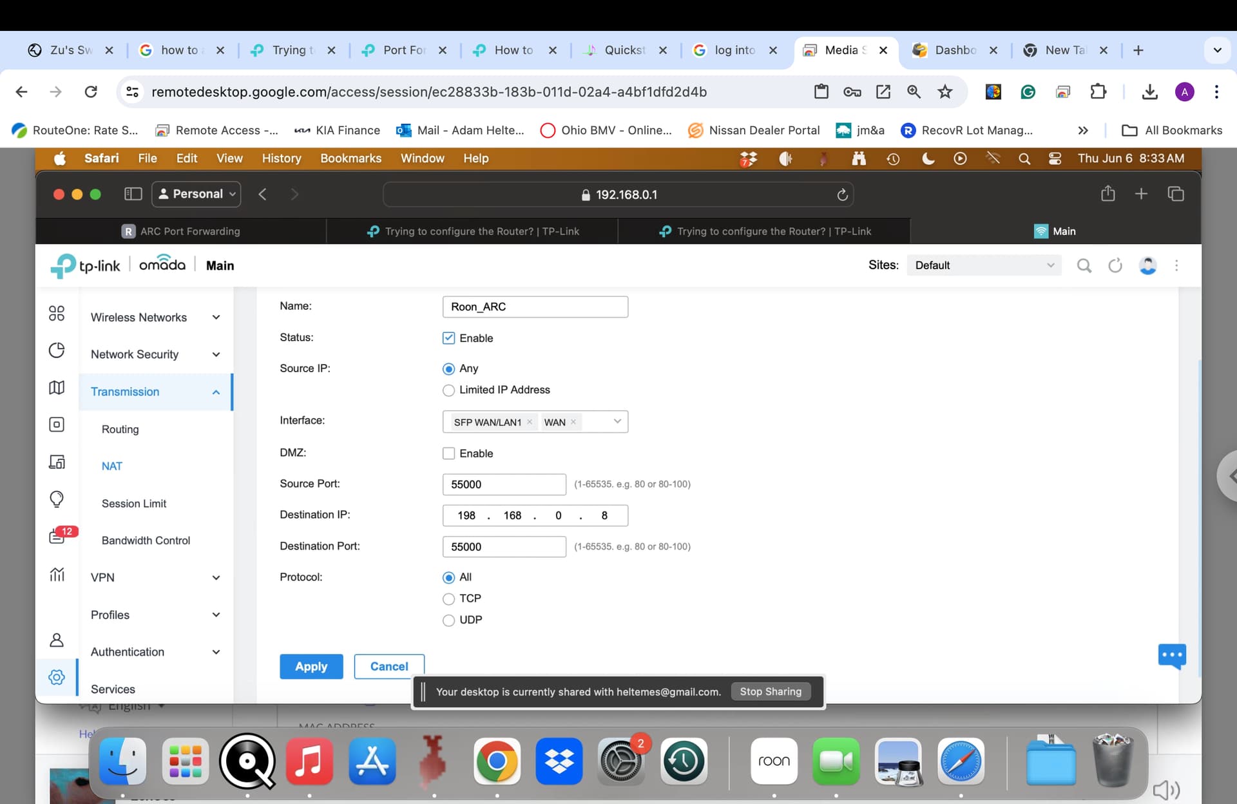The height and width of the screenshot is (804, 1237).
Task: Launch the Roon app from the dock
Action: [774, 761]
